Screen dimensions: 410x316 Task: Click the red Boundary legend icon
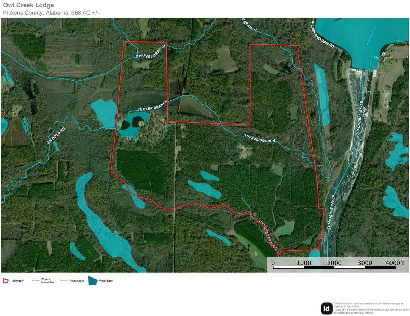point(6,281)
